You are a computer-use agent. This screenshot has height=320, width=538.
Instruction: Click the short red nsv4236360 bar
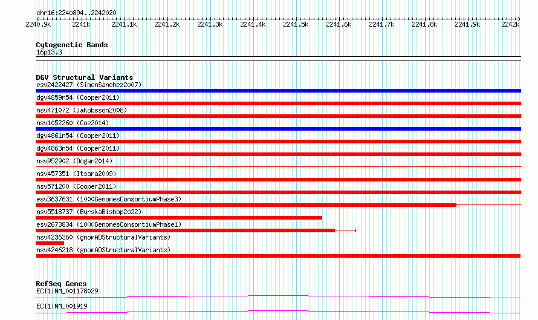click(x=50, y=243)
